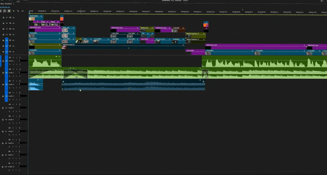Click the Audio 1 track meter bar

click(24, 61)
